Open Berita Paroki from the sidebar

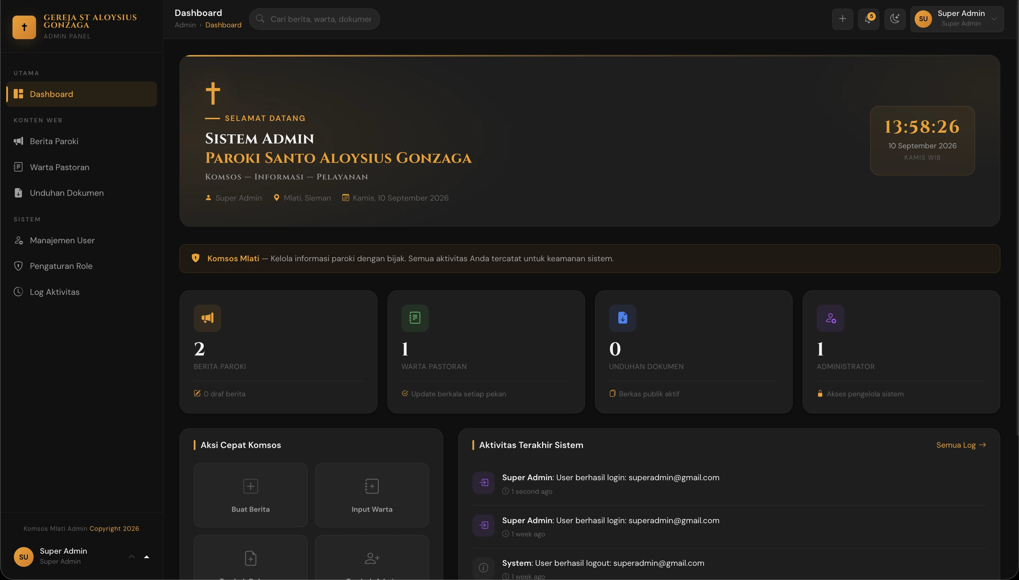point(82,141)
